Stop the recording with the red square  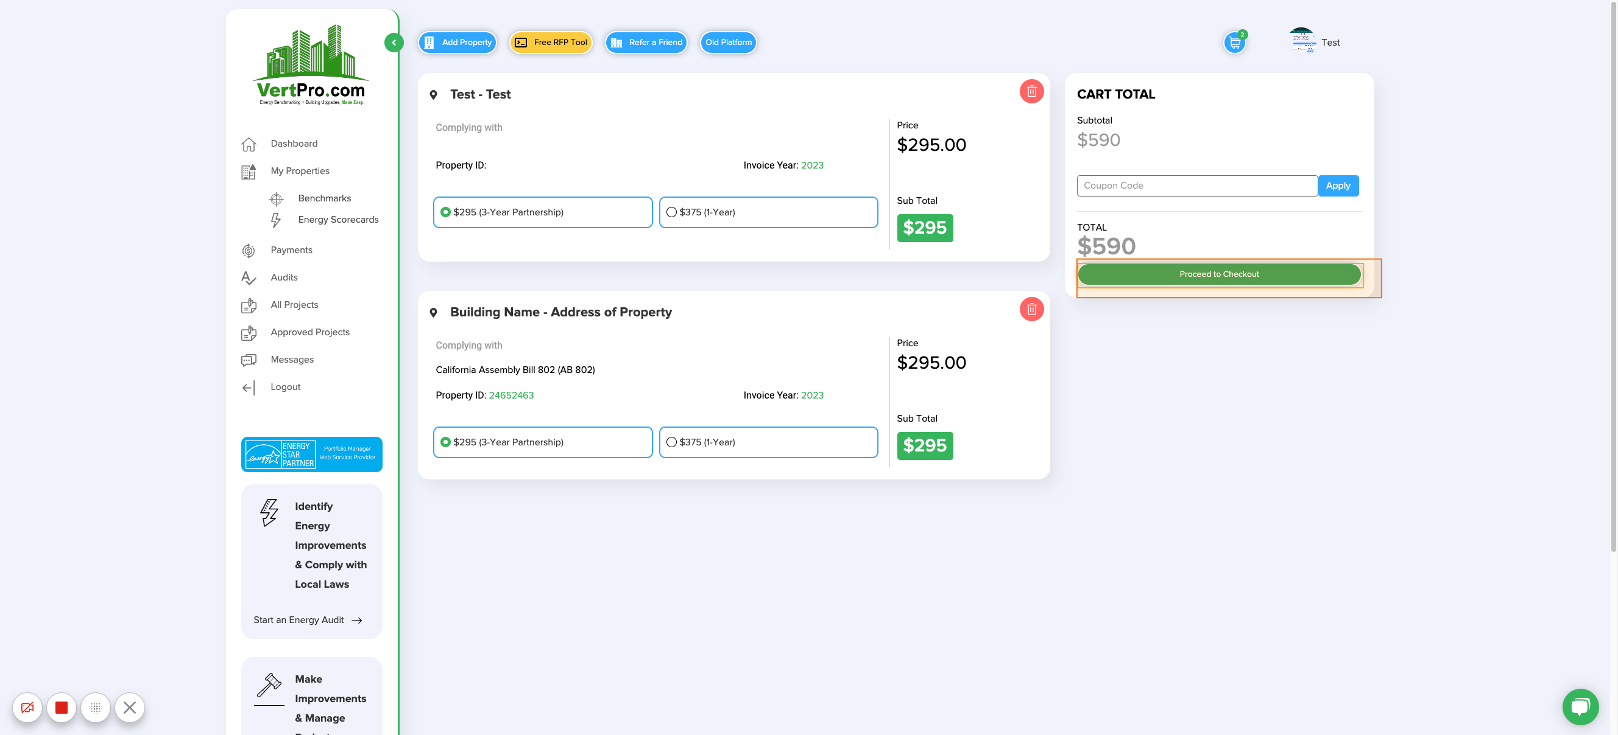coord(61,708)
